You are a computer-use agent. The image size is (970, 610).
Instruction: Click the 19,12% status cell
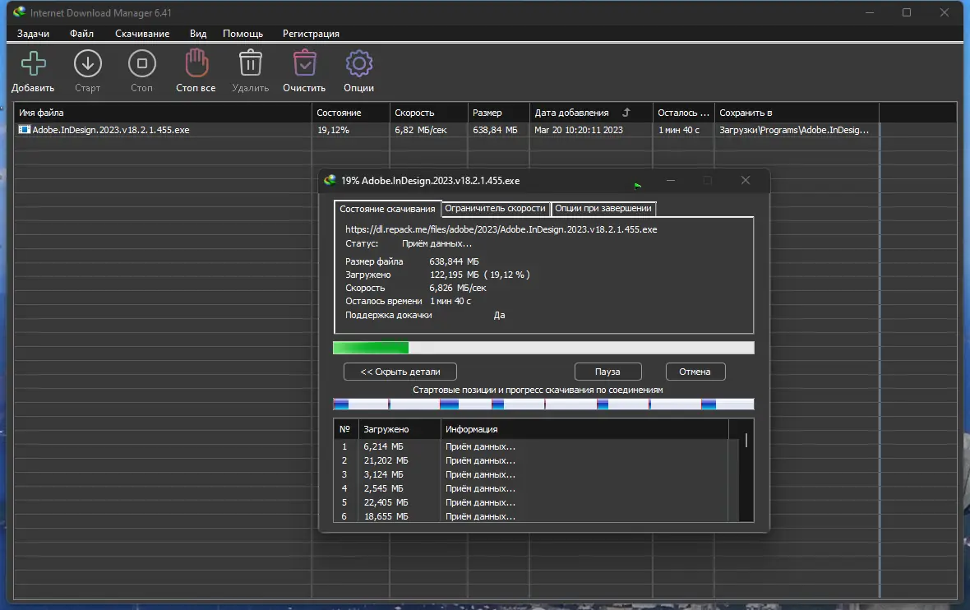333,130
